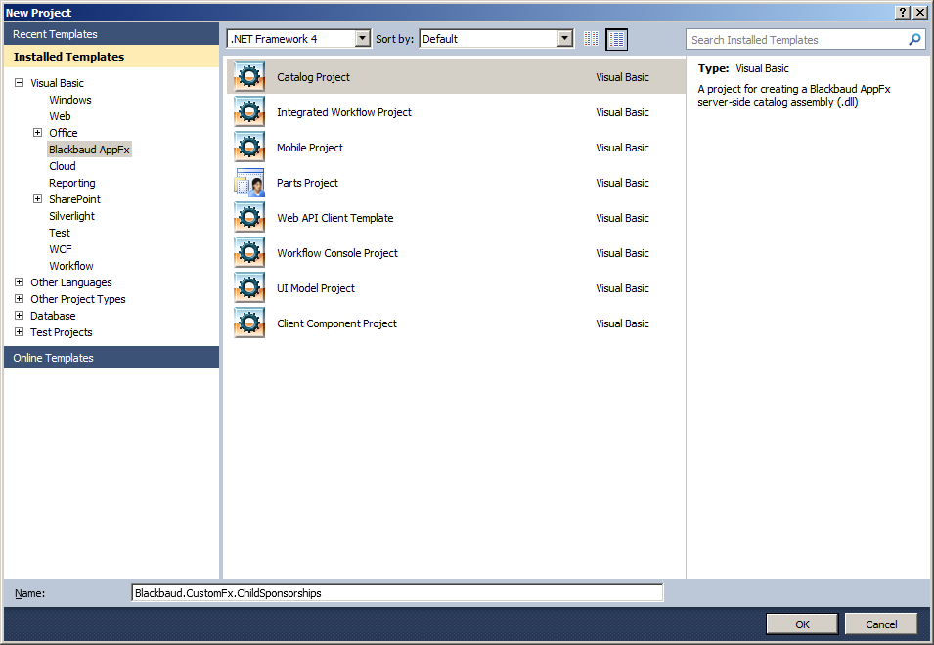
Task: Select the Web template category
Action: pyautogui.click(x=60, y=116)
